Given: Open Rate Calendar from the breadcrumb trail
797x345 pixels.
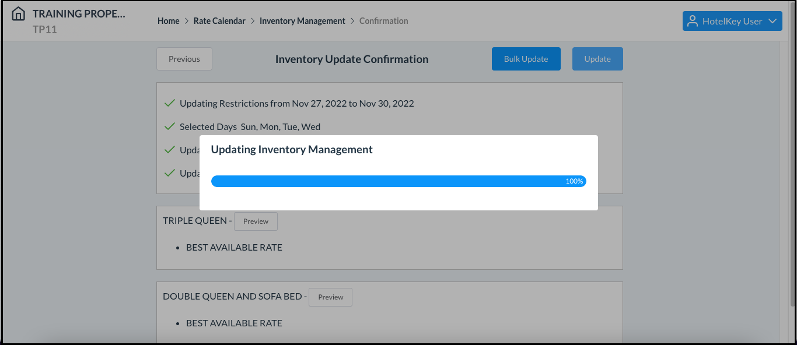Looking at the screenshot, I should (x=219, y=20).
